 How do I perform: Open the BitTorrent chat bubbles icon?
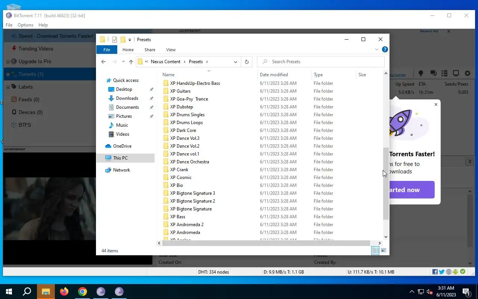(x=433, y=73)
